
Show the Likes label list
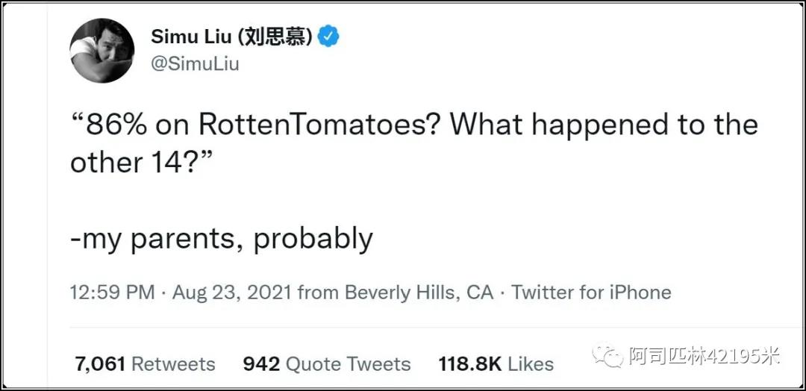(x=531, y=364)
